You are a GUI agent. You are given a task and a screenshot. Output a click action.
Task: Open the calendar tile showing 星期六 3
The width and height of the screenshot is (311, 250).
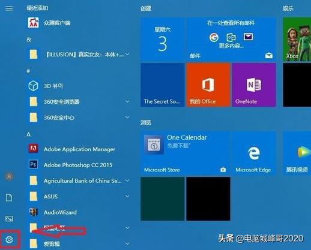[162, 39]
